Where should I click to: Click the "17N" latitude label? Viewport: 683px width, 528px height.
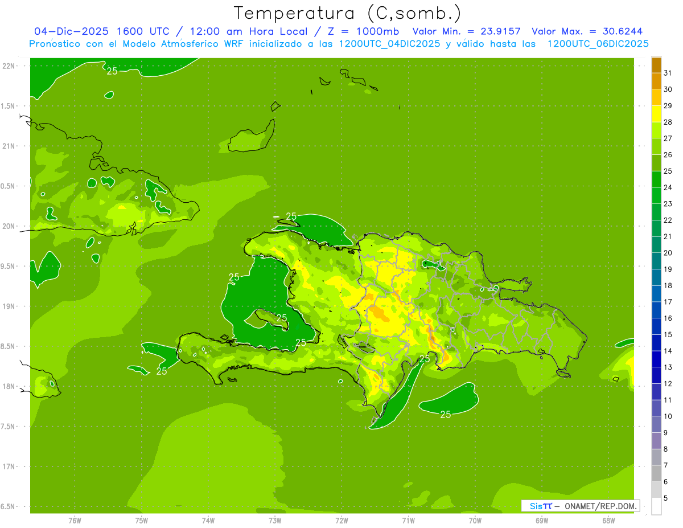point(9,466)
